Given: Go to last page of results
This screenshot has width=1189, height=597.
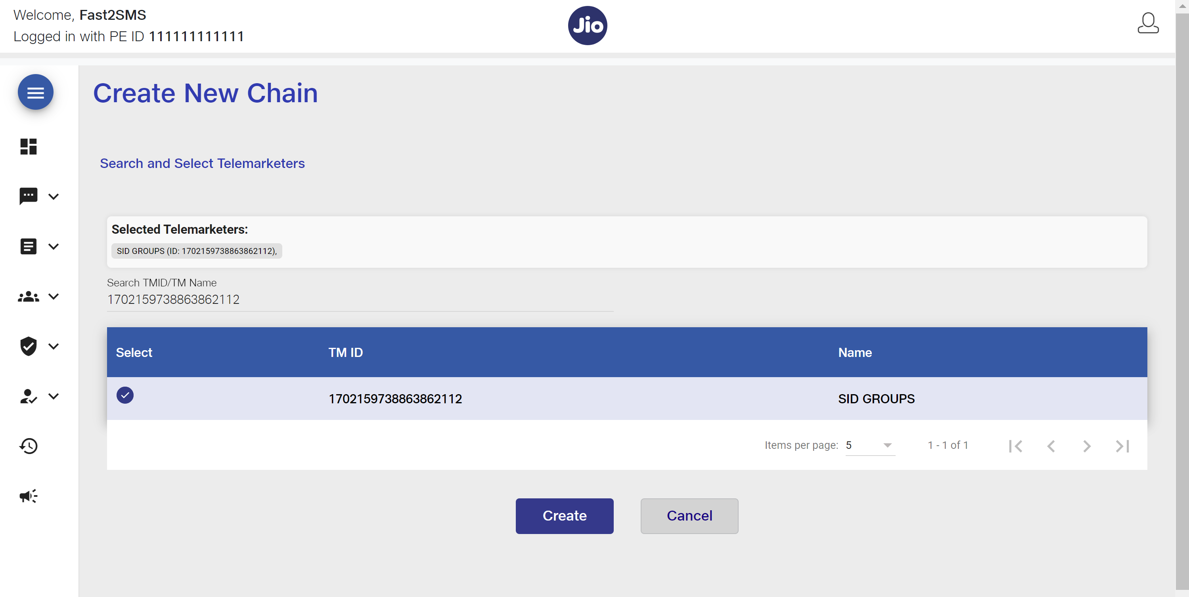Looking at the screenshot, I should (1122, 446).
